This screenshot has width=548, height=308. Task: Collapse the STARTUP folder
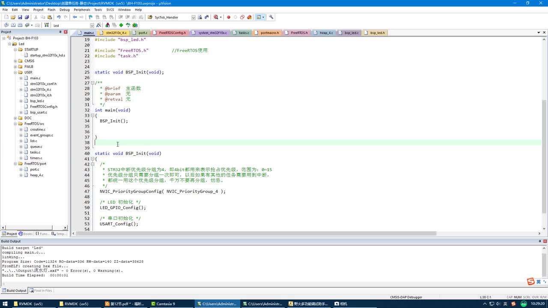tap(15, 50)
